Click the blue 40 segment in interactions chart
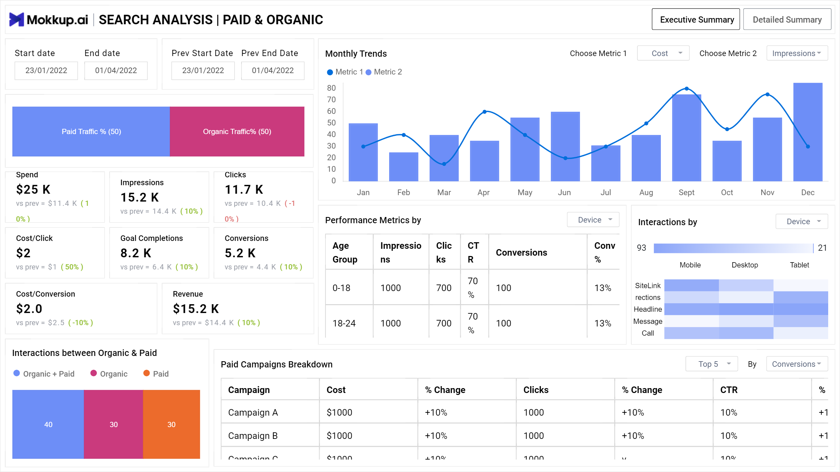Image resolution: width=840 pixels, height=472 pixels. (48, 424)
